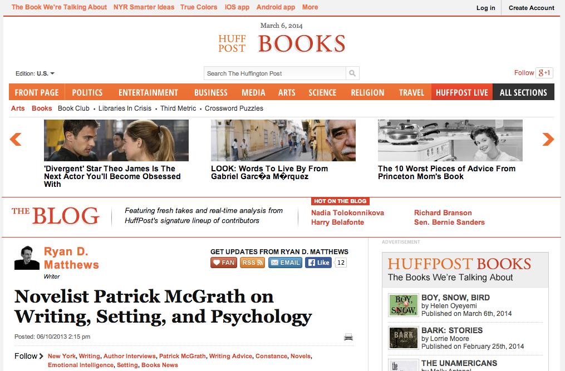Click the Books News tag

tap(160, 365)
